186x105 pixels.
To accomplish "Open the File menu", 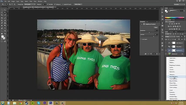I will (5, 1).
